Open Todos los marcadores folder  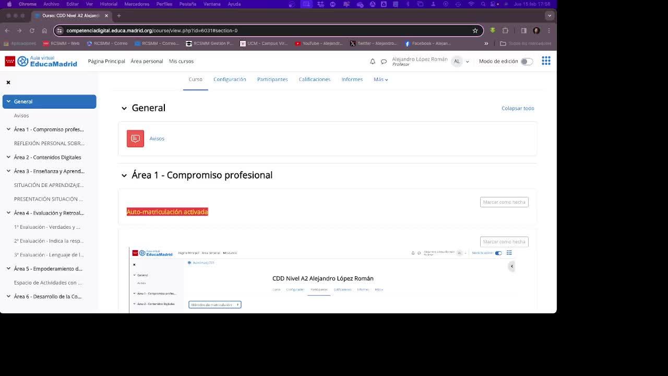pos(526,43)
